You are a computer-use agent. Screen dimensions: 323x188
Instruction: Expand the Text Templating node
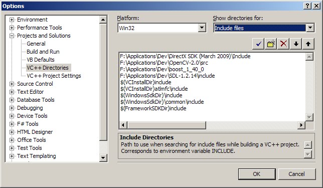pyautogui.click(x=12, y=156)
